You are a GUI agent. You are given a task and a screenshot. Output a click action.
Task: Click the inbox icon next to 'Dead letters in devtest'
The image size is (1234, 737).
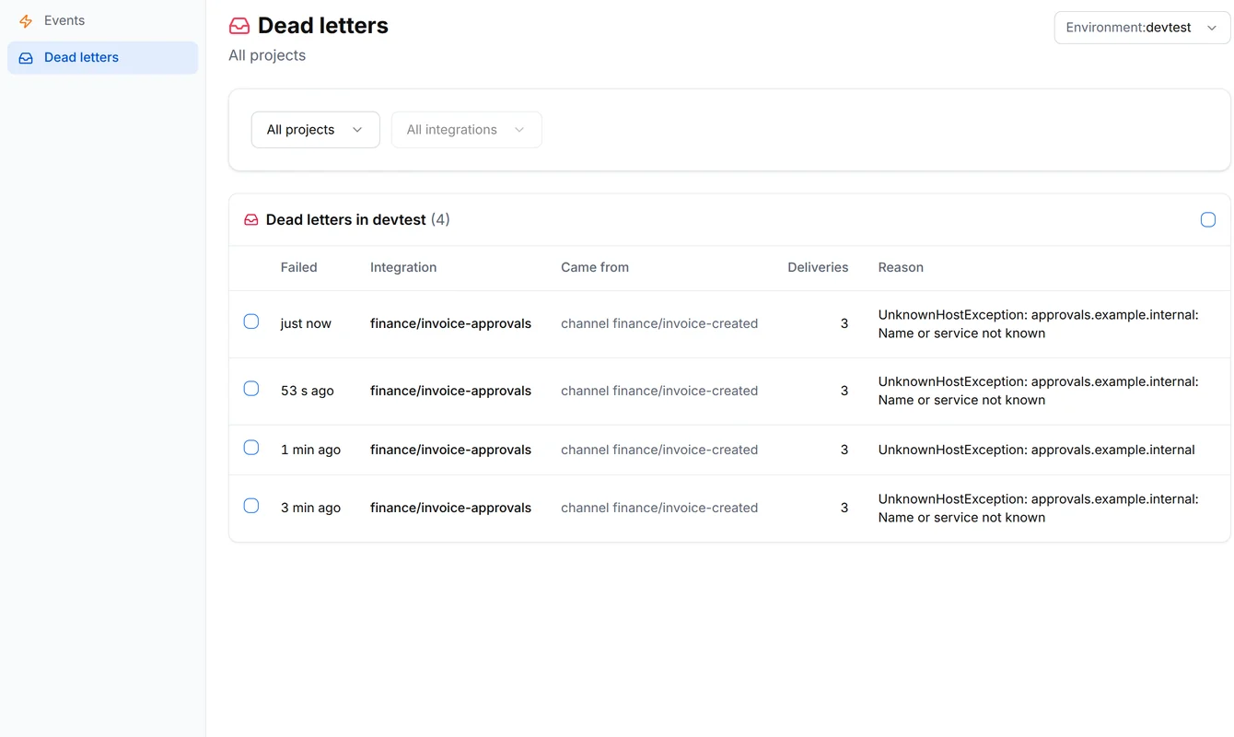coord(251,220)
